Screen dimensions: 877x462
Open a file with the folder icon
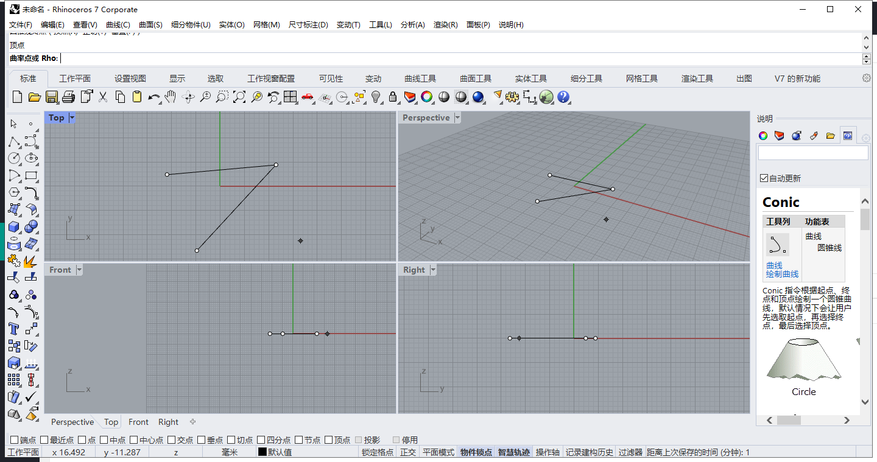(x=34, y=97)
